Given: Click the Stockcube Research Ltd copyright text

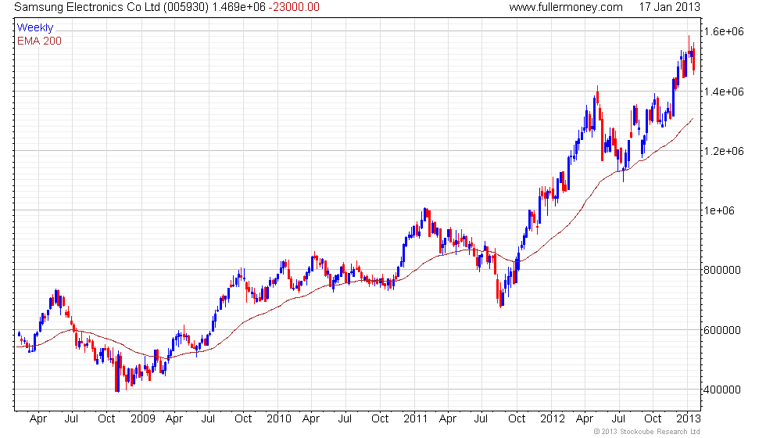Looking at the screenshot, I should (x=647, y=432).
